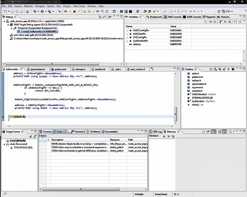Click the Open Perspective icon
The width and height of the screenshot is (247, 197).
(x=219, y=11)
